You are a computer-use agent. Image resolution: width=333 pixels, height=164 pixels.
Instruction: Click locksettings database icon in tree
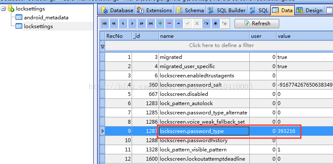(x=11, y=9)
